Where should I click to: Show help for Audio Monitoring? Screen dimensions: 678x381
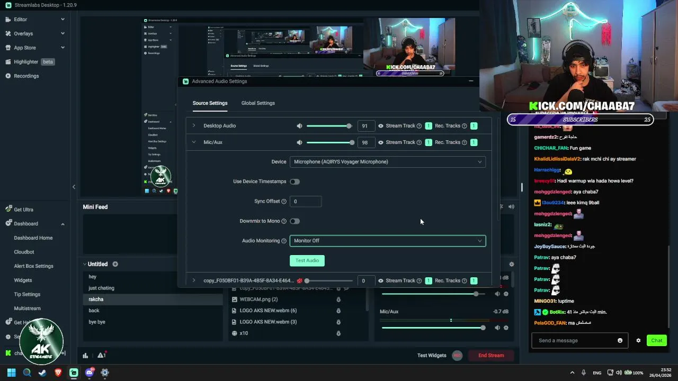click(x=284, y=241)
